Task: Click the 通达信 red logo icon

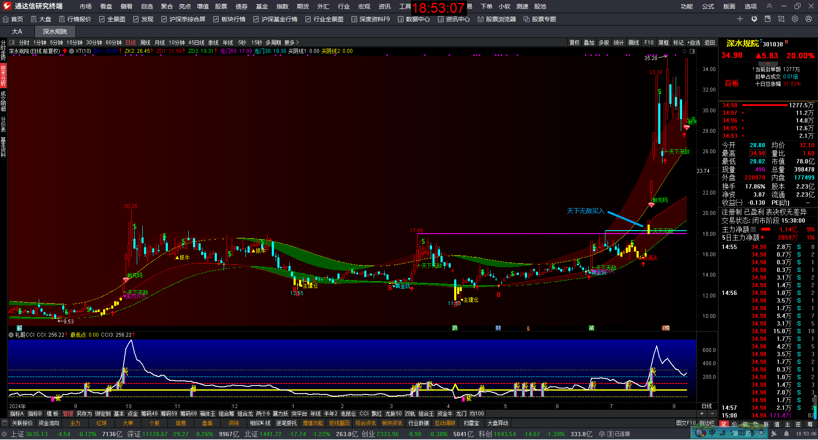Action: (7, 6)
